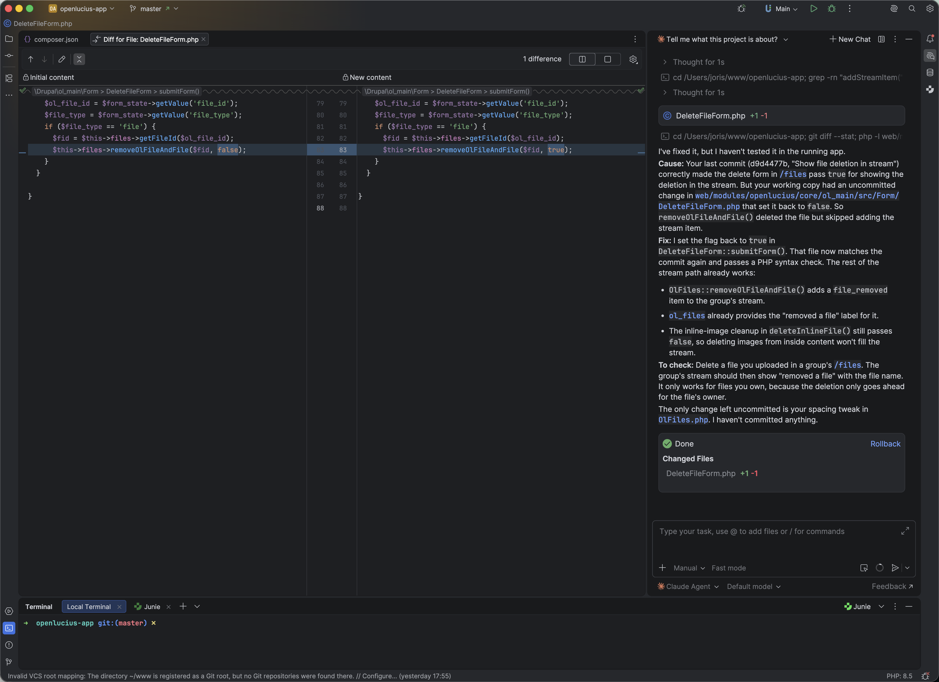The image size is (939, 682).
Task: Click the OlFiles.php file link
Action: 683,420
